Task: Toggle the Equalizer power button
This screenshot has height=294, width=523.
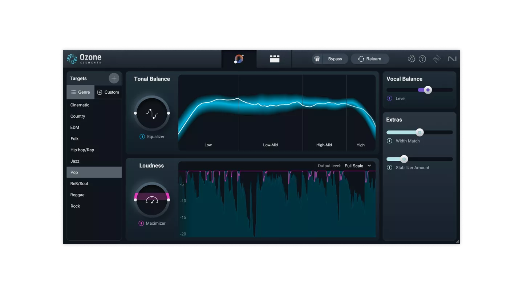Action: [142, 137]
